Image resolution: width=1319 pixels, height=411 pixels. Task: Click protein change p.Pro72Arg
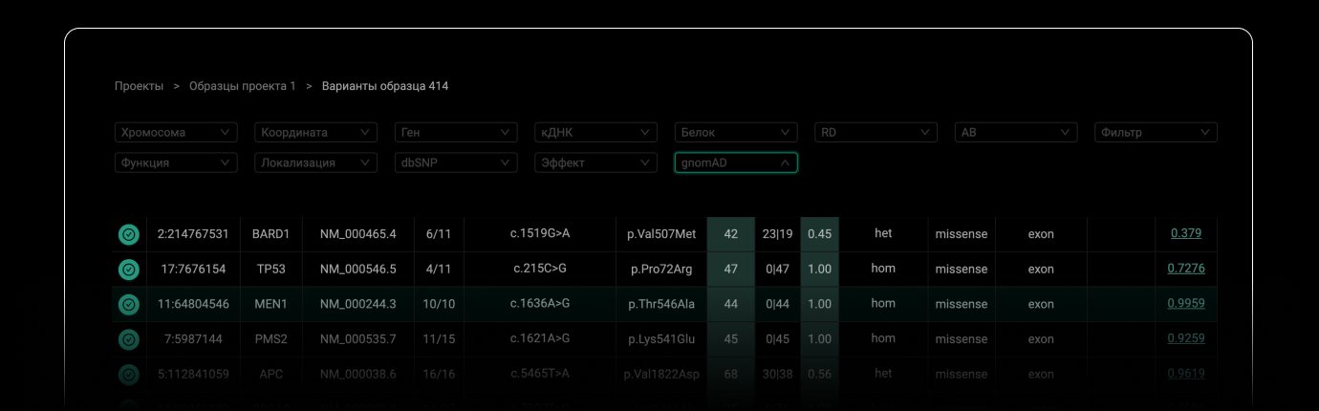(661, 270)
